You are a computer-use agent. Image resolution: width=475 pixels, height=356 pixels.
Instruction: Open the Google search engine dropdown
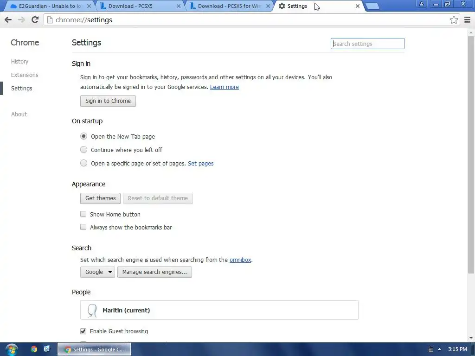tap(97, 272)
